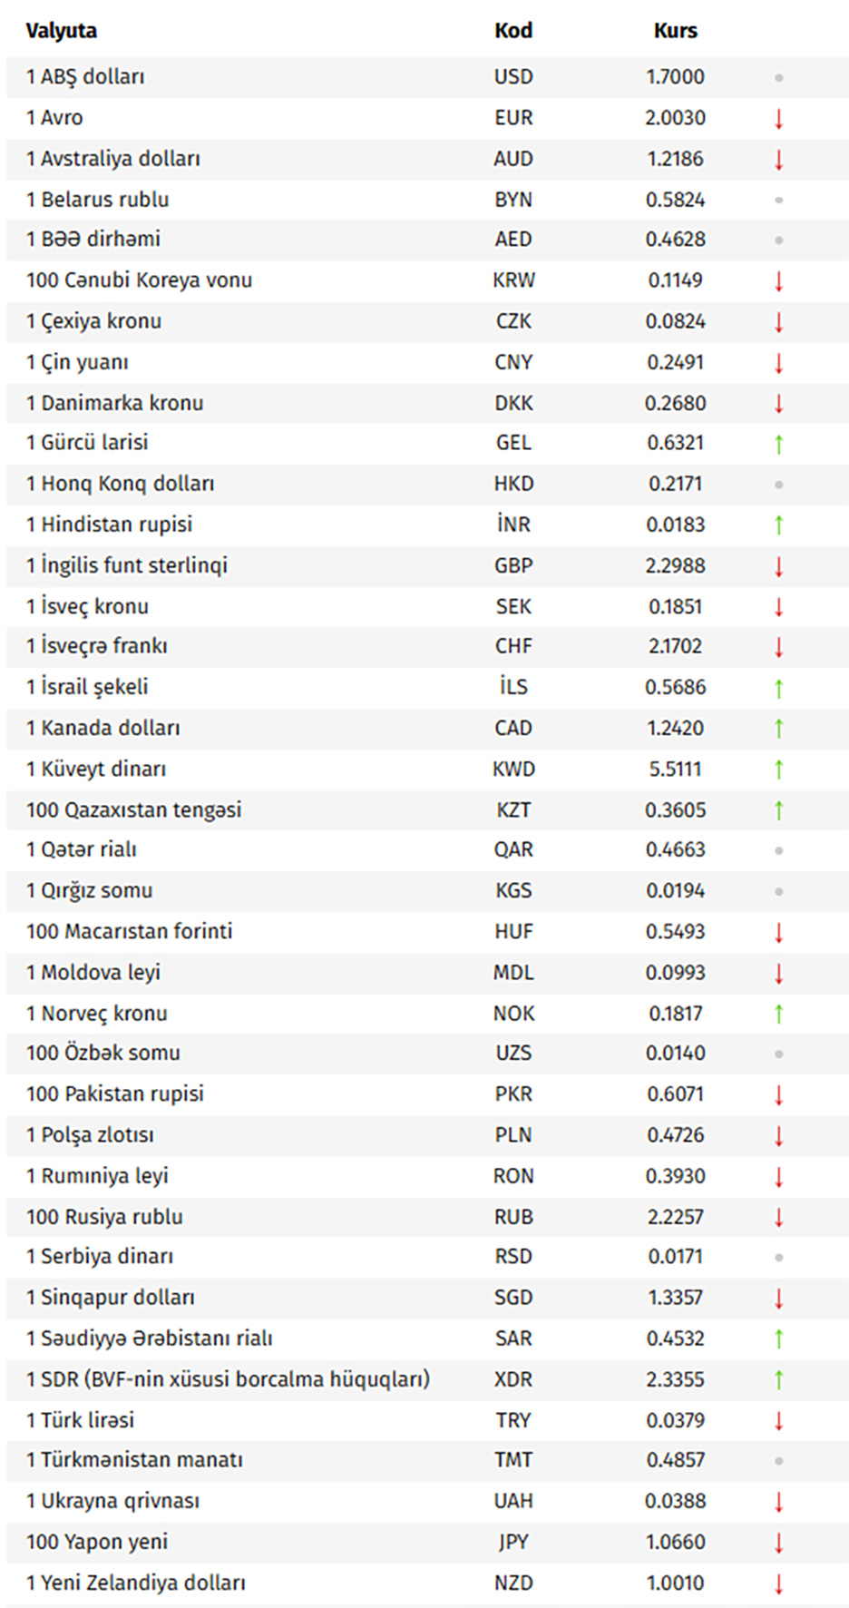Select the 100 Qazaxıstan tengəsi row name
This screenshot has height=1608, width=849.
(134, 809)
